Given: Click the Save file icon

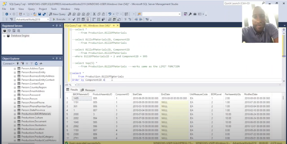Looking at the screenshot, I should (39, 14).
